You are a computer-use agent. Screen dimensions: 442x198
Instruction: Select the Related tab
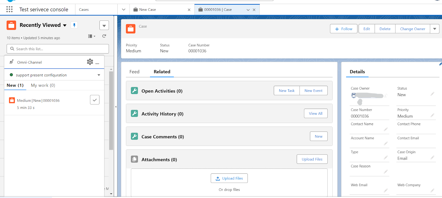coord(162,72)
